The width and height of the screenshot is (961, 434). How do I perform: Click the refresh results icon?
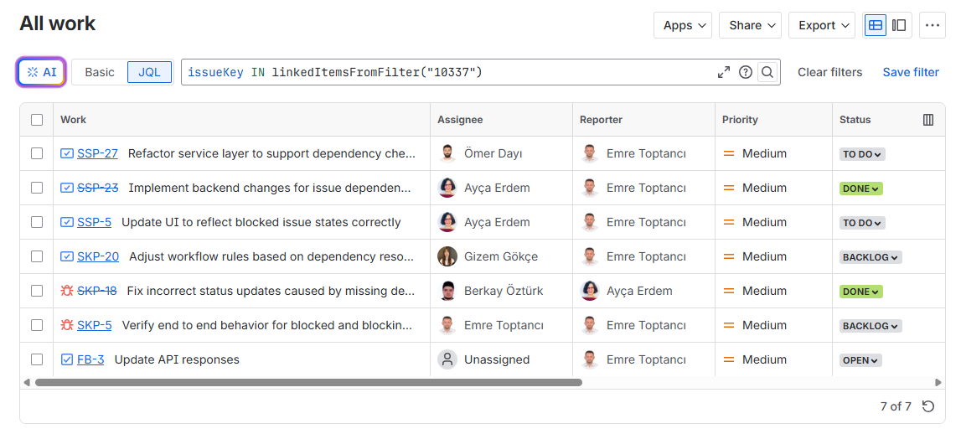point(928,406)
